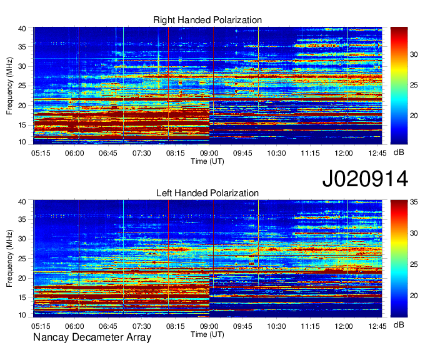Image resolution: width=425 pixels, height=345 pixels.
Task: Click 10 frequency tick of upper plot
Action: click(22, 142)
